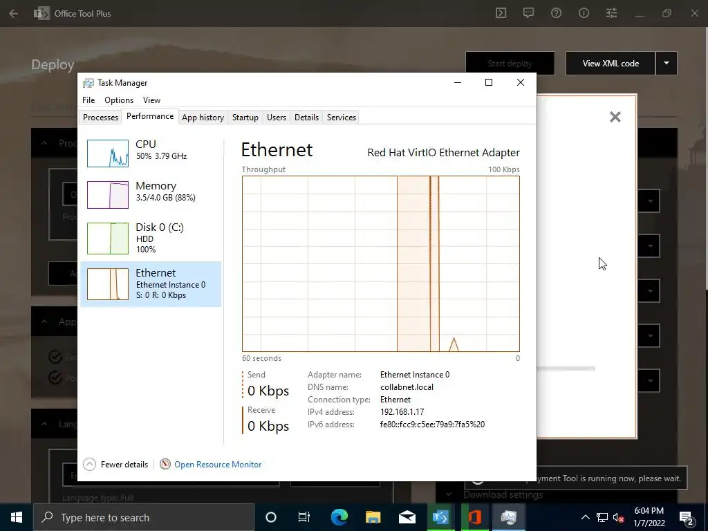Launch Microsoft Edge from the taskbar
The width and height of the screenshot is (708, 531).
(339, 517)
